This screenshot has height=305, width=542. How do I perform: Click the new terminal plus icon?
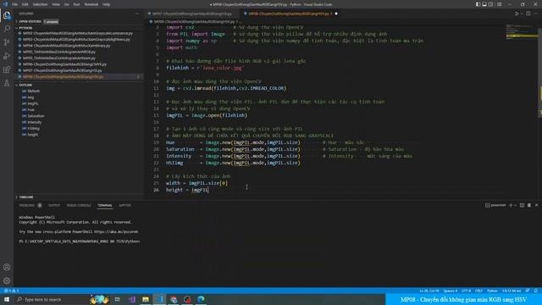pos(511,205)
